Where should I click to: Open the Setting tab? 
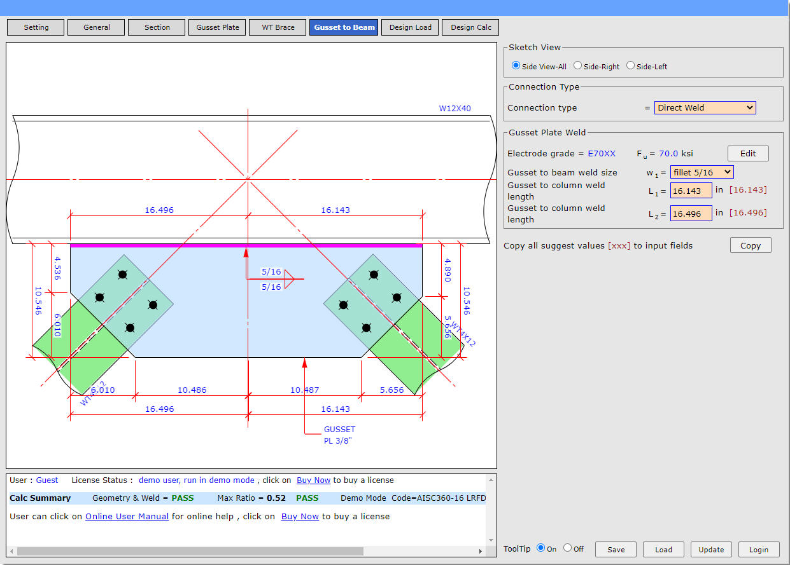coord(36,27)
